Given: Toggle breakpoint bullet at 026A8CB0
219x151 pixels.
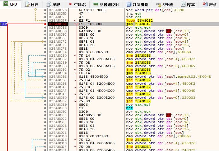Looking at the screenshot, I should tap(45, 97).
